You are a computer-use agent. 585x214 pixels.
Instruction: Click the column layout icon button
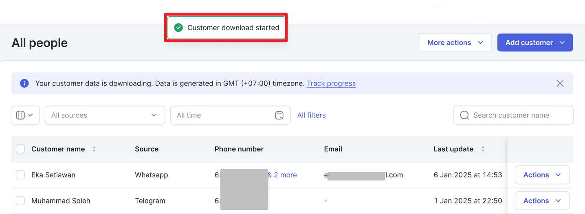[25, 115]
